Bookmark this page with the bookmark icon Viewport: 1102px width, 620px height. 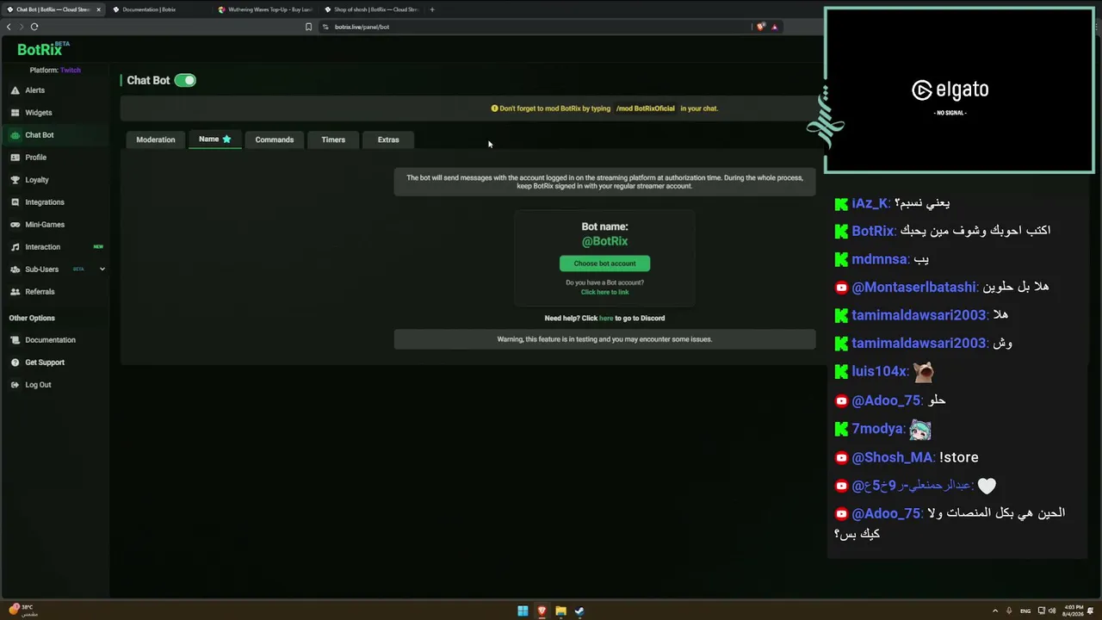pos(308,27)
